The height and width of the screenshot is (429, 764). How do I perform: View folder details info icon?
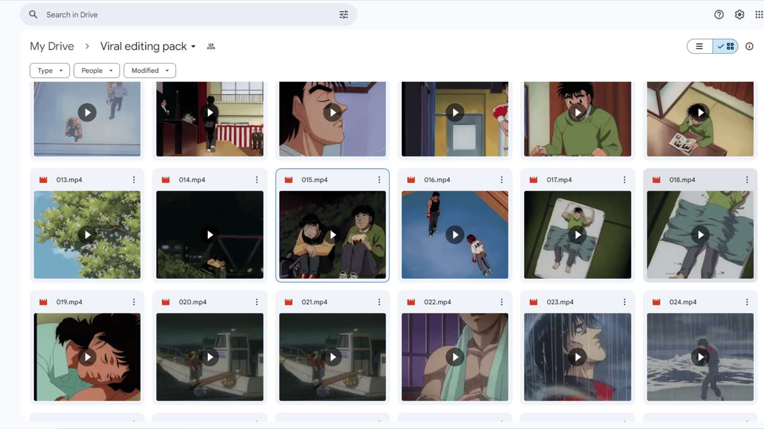(x=749, y=46)
